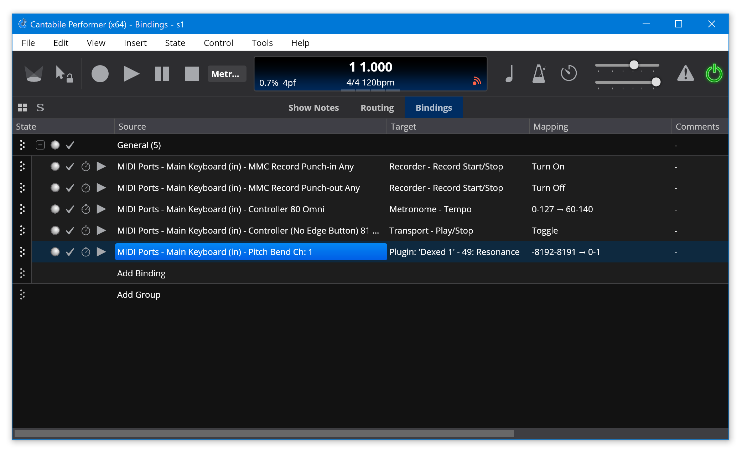Toggle enabled checkmark for MMC Record Punch-in binding
Screen dimensions: 742x454
click(70, 166)
